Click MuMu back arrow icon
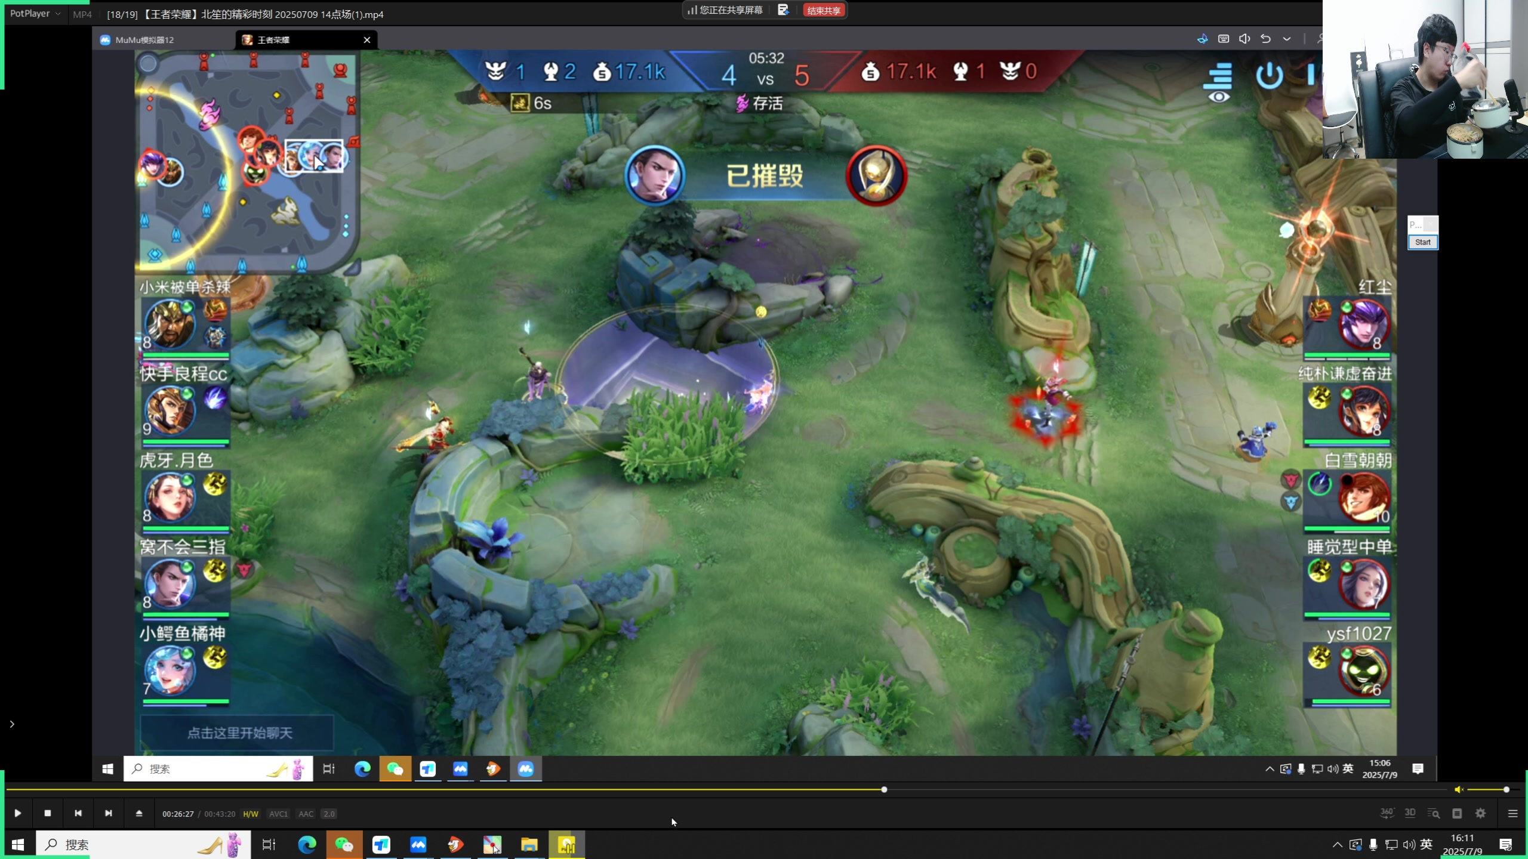 coord(1265,39)
